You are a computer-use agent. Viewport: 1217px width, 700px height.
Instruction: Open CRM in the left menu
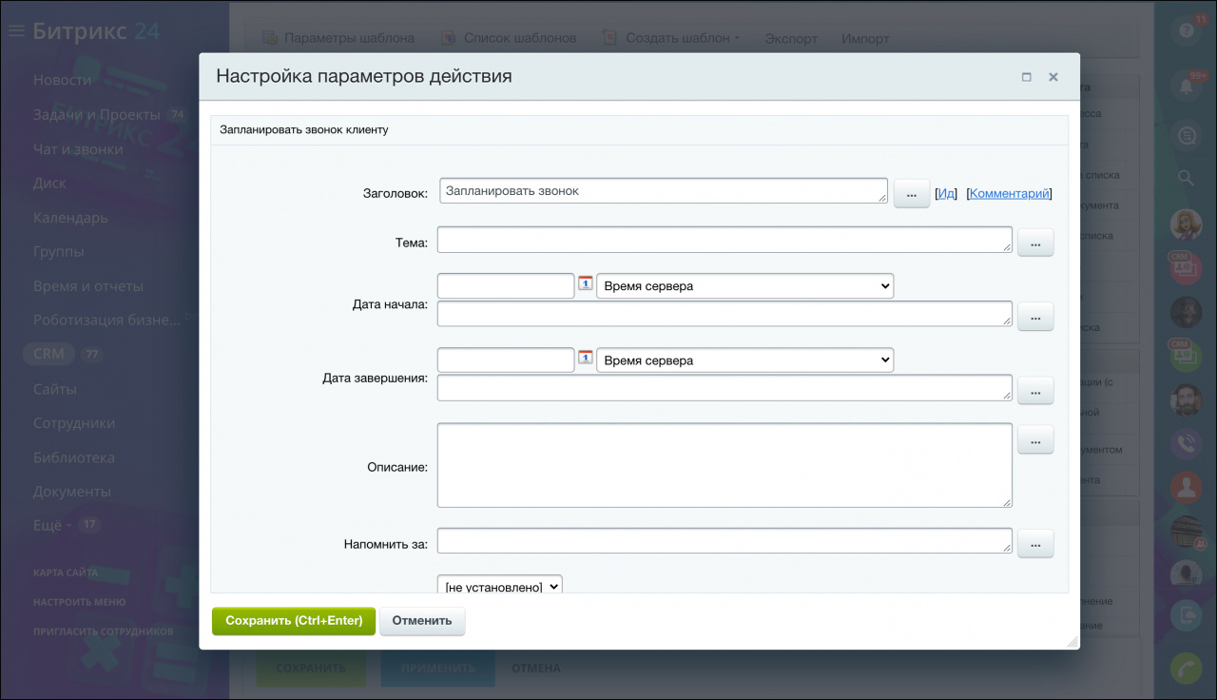coord(48,354)
